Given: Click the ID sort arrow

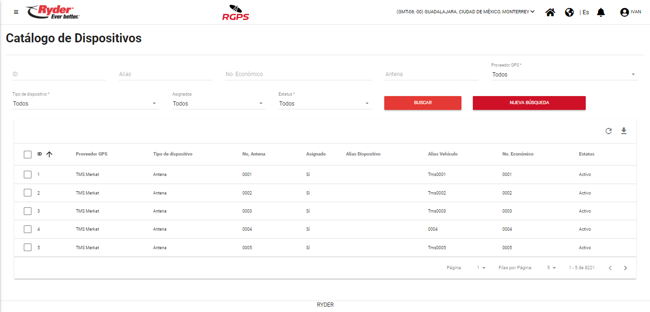Looking at the screenshot, I should 49,154.
